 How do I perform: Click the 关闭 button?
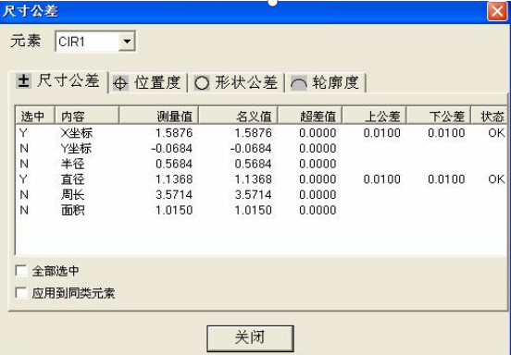(250, 338)
